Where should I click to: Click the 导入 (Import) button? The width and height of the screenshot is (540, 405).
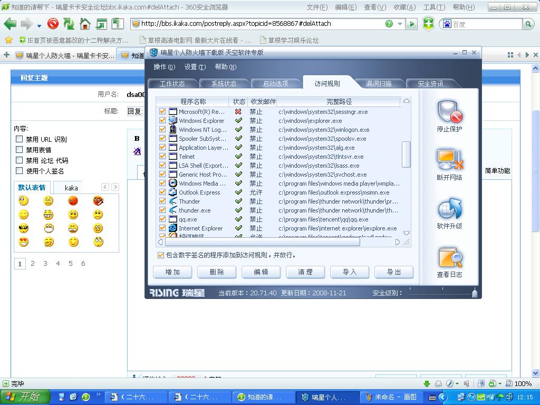(x=350, y=272)
